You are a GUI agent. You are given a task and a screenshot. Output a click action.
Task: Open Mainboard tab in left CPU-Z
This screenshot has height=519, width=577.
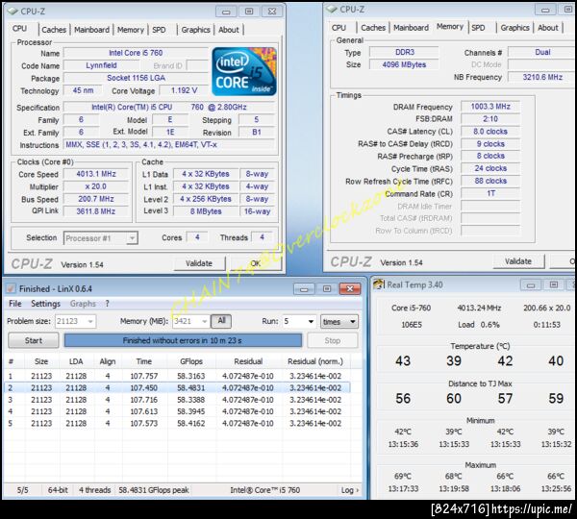point(92,30)
